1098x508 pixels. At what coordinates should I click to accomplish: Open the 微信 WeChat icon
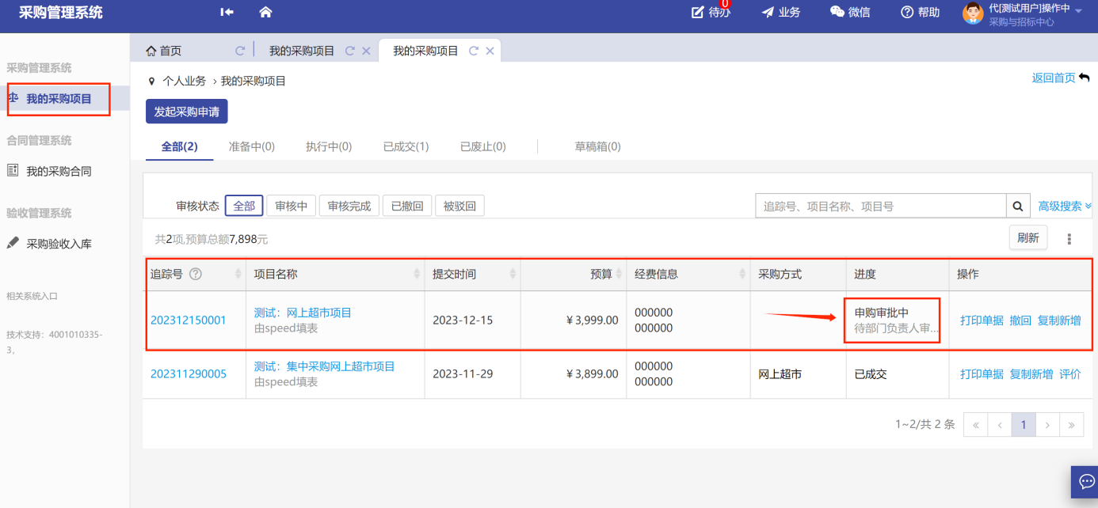tap(850, 12)
